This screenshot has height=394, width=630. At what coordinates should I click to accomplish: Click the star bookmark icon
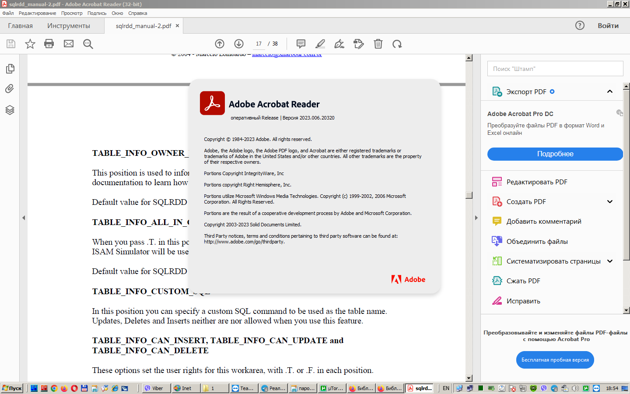pyautogui.click(x=30, y=44)
